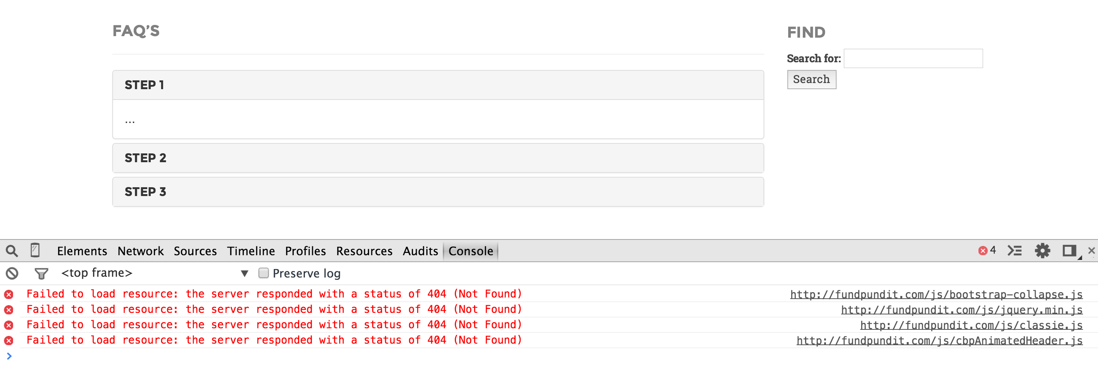The image size is (1098, 369).
Task: Switch to the Network tab
Action: [x=140, y=251]
